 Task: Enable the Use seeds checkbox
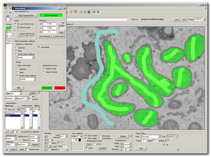click(39, 47)
